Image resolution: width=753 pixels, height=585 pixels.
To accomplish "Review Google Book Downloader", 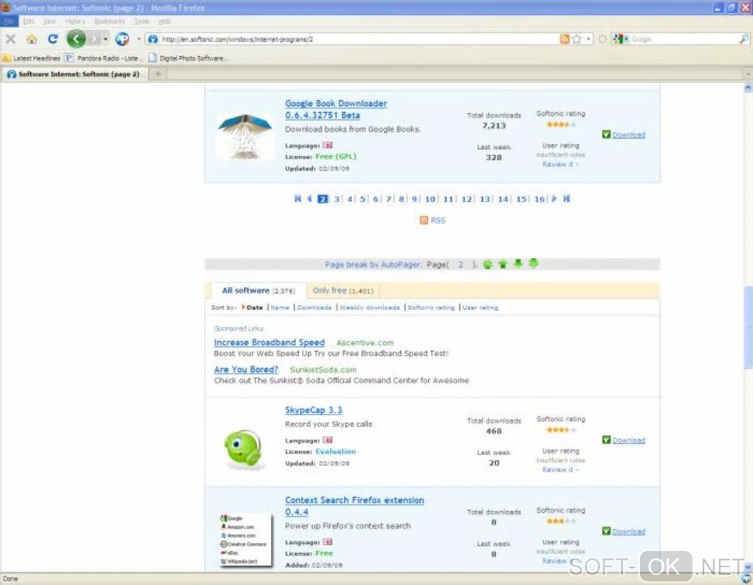I will coord(560,164).
